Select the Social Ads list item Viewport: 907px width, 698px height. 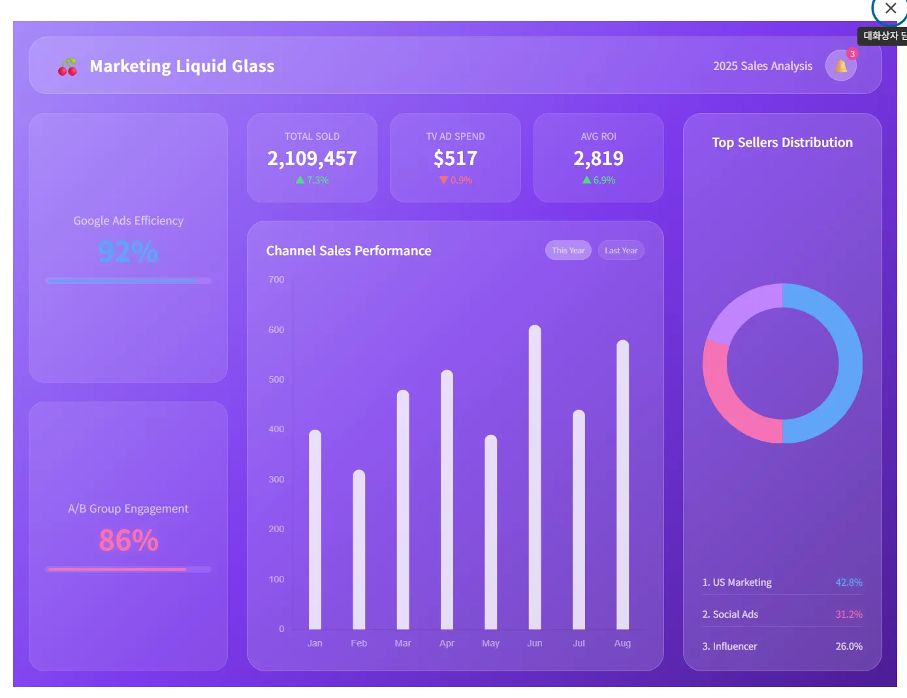coord(782,614)
